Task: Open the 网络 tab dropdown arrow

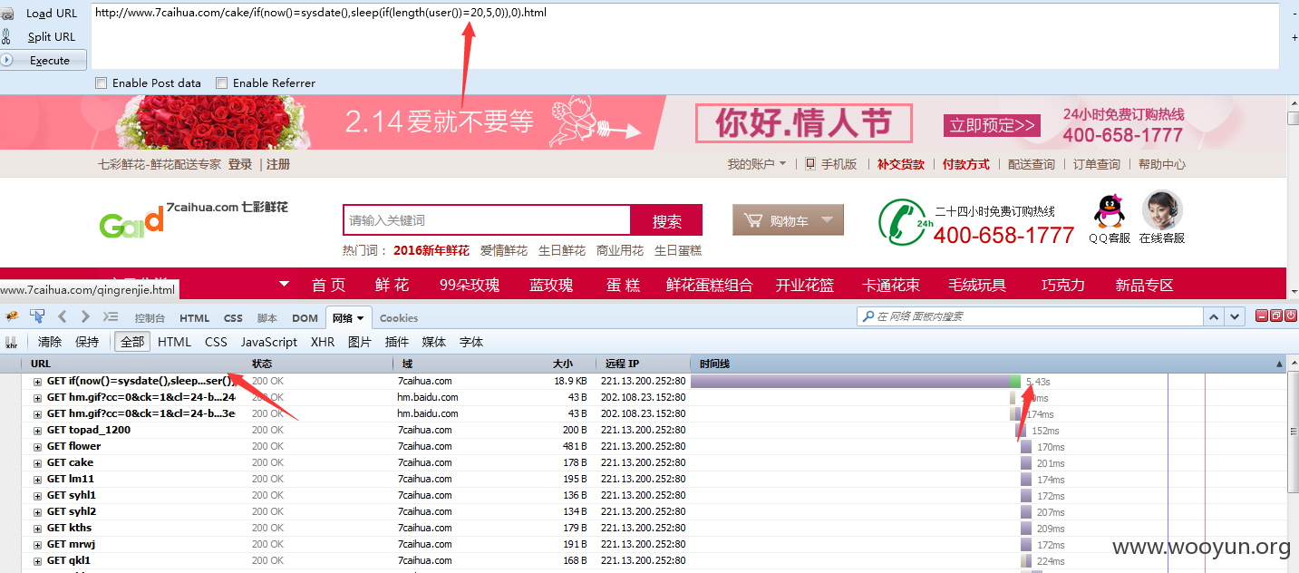Action: pos(360,318)
